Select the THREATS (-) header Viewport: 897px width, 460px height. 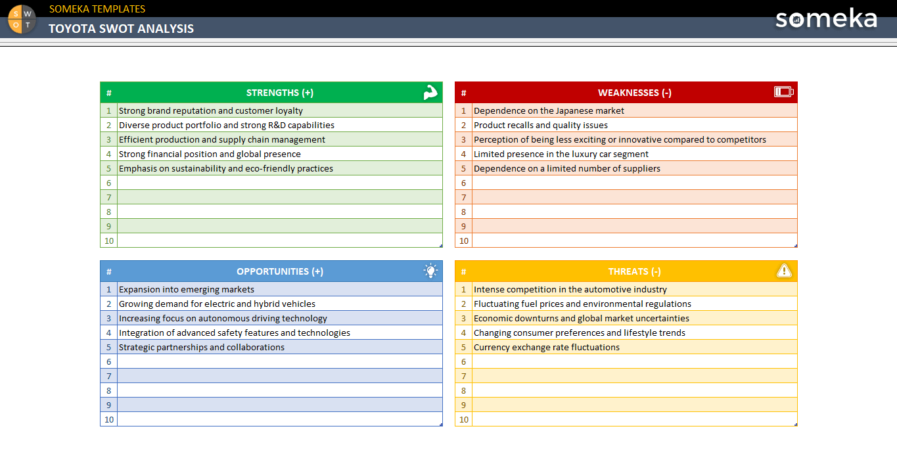click(x=635, y=271)
